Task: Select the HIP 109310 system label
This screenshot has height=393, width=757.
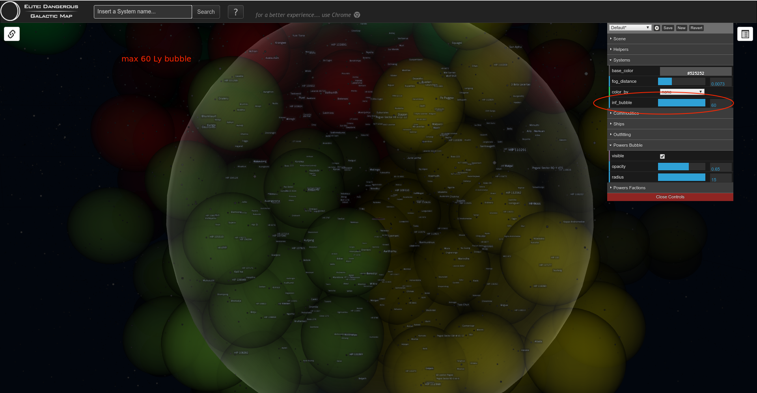Action: pos(402,190)
